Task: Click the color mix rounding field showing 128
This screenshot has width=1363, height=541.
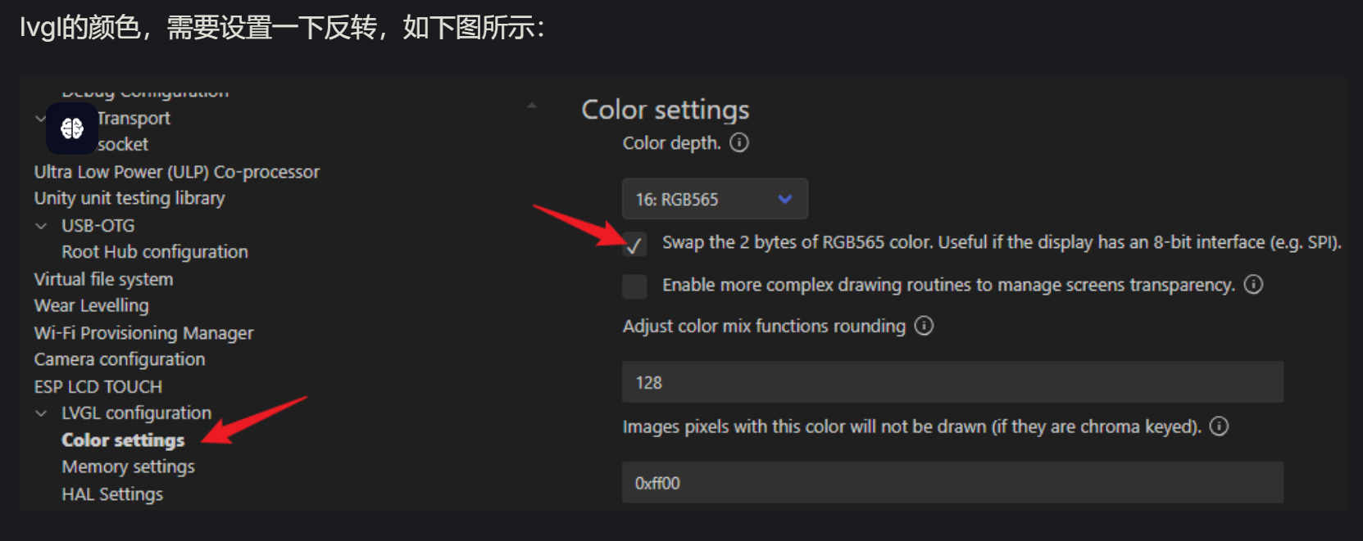Action: (952, 382)
